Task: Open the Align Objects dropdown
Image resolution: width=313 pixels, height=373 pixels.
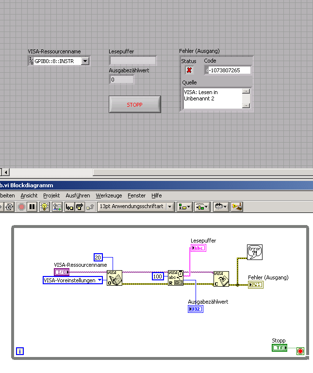Action: 184,207
